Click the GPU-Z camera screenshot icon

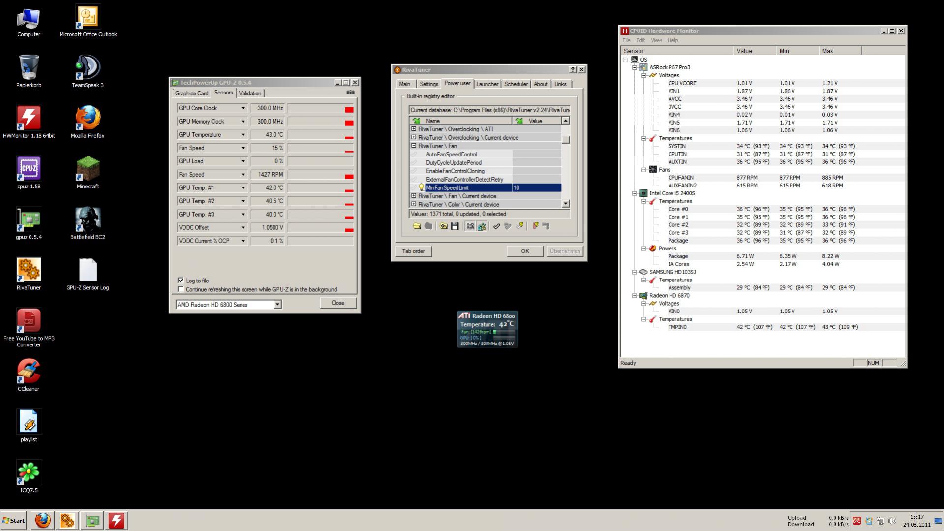(x=350, y=92)
